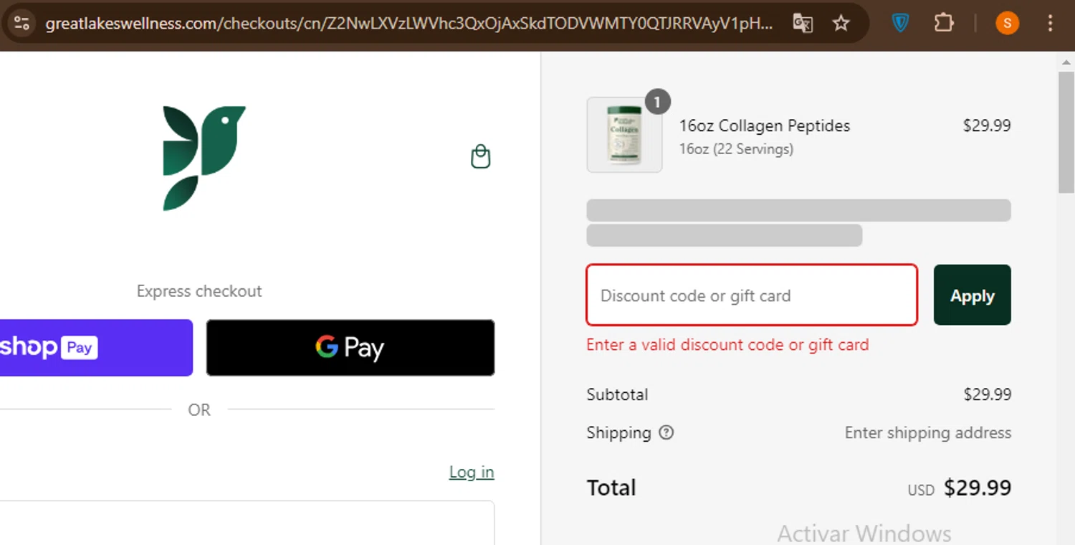
Task: Follow the Log in link
Action: (x=471, y=472)
